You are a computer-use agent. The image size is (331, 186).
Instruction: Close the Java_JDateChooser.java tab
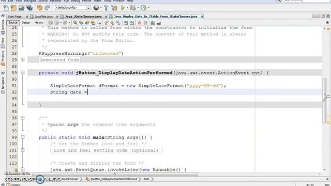[x=106, y=17]
